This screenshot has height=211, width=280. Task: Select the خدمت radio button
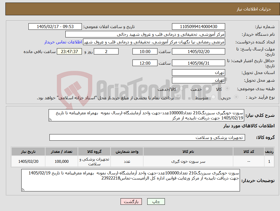pyautogui.click(x=207, y=88)
